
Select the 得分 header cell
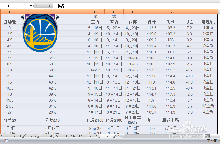[152, 22]
